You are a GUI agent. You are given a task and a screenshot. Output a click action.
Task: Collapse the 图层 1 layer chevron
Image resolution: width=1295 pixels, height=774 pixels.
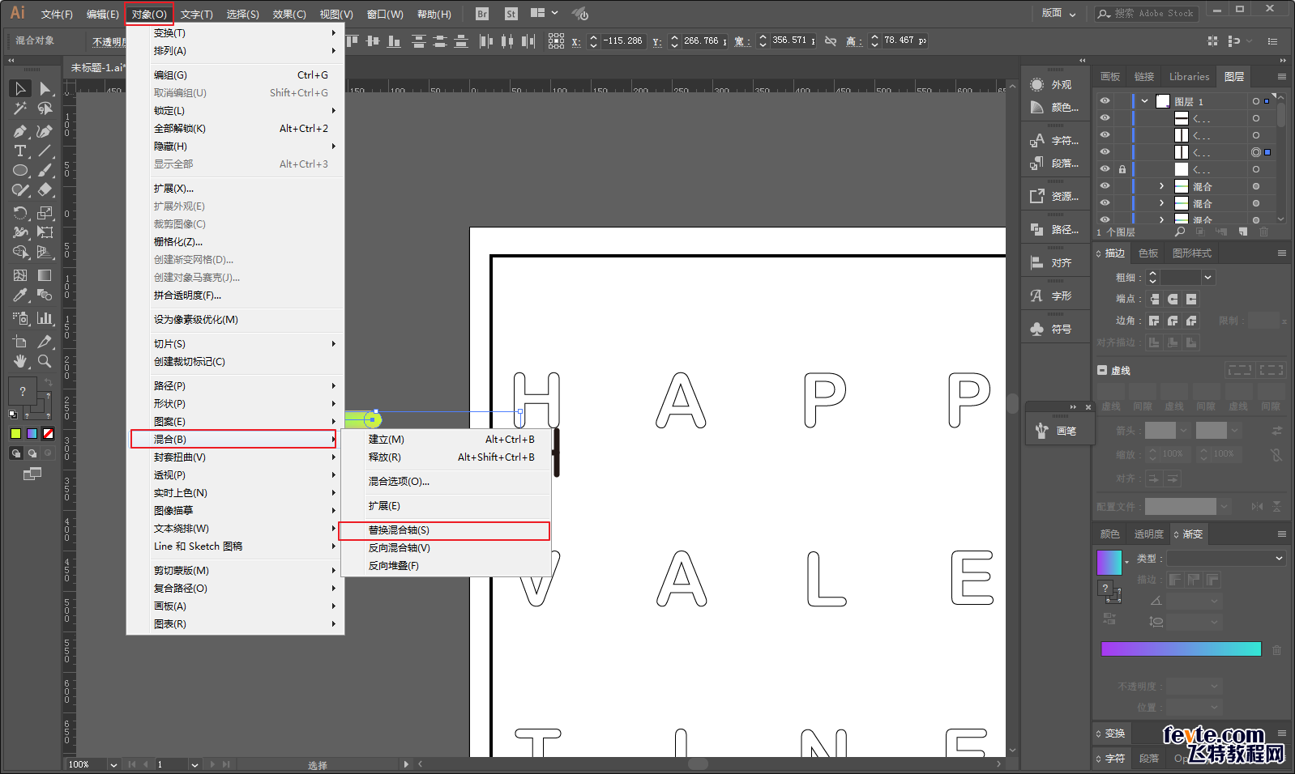(1144, 101)
